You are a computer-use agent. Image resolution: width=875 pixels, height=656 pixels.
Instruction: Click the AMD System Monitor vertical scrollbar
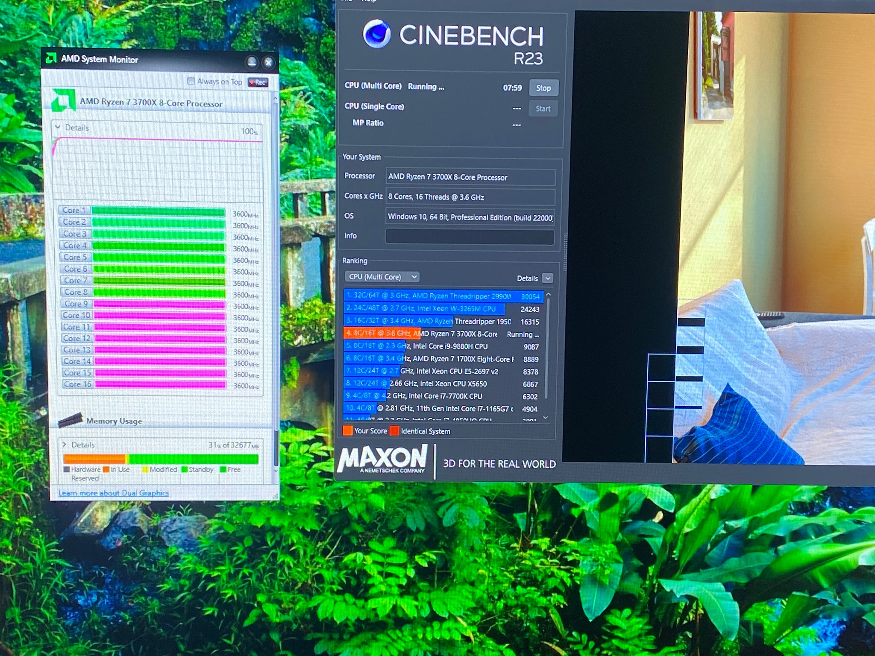pyautogui.click(x=276, y=282)
